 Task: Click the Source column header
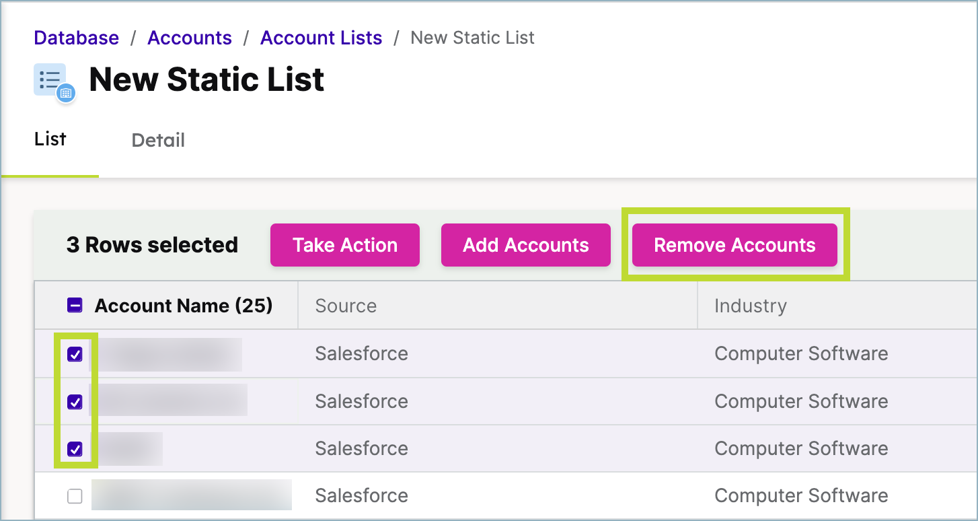345,305
